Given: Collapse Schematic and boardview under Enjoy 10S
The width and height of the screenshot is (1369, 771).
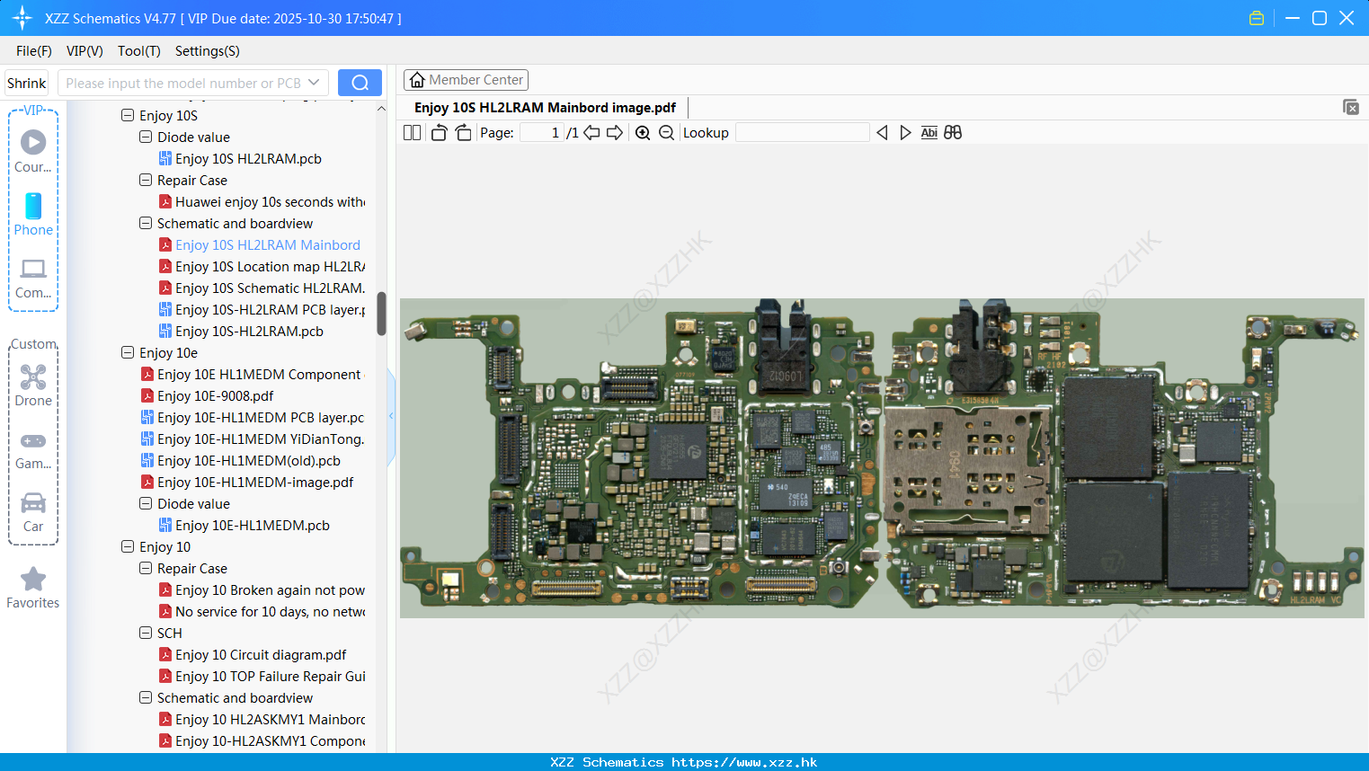Looking at the screenshot, I should [146, 223].
